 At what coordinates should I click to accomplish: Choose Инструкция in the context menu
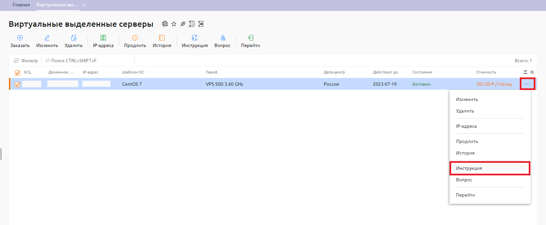(469, 168)
